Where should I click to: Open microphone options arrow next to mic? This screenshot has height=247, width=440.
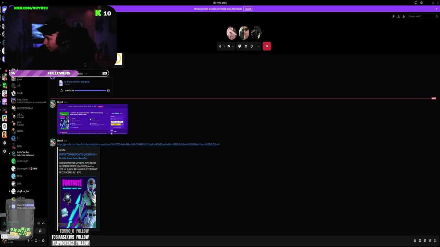[224, 46]
